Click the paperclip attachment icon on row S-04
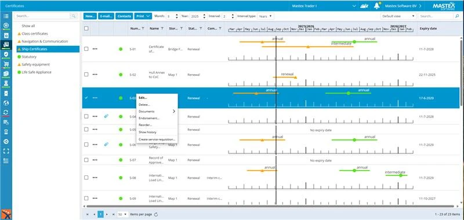The width and height of the screenshot is (464, 220). click(x=106, y=116)
